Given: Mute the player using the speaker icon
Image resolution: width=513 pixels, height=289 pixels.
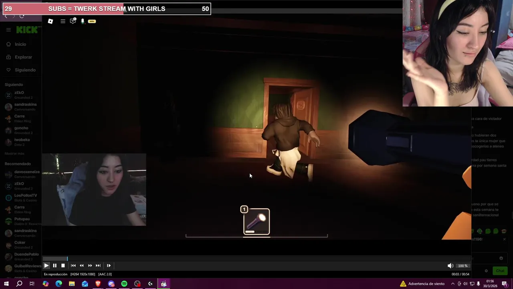Looking at the screenshot, I should [x=450, y=266].
